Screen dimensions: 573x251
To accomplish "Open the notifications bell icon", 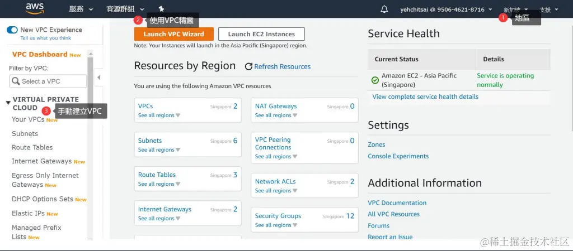I will (x=384, y=9).
